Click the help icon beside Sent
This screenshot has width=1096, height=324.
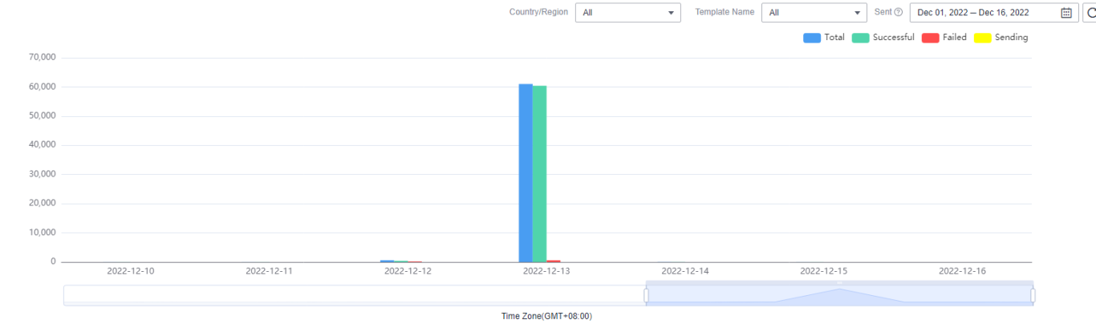coord(899,12)
